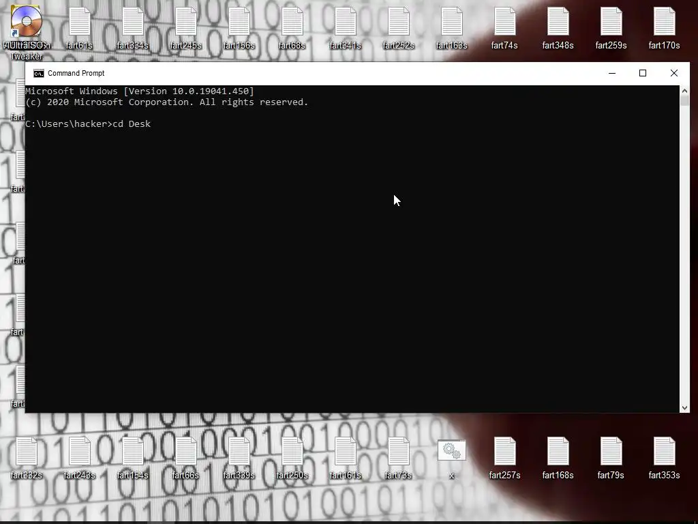Click the Microsoft Corporation copyright line

tap(167, 102)
